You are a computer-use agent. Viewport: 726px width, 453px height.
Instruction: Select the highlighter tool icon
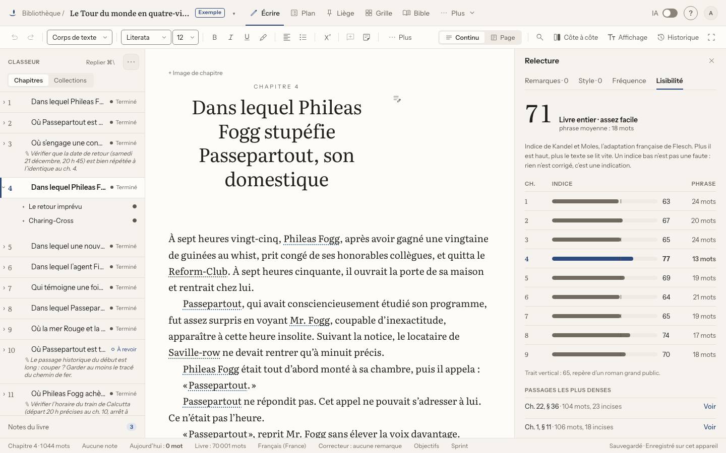263,37
